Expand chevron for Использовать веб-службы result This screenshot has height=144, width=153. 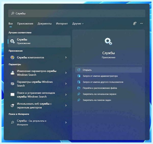click(66, 106)
